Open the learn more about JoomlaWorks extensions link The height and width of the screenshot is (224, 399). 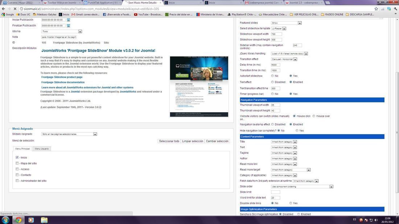(87, 87)
